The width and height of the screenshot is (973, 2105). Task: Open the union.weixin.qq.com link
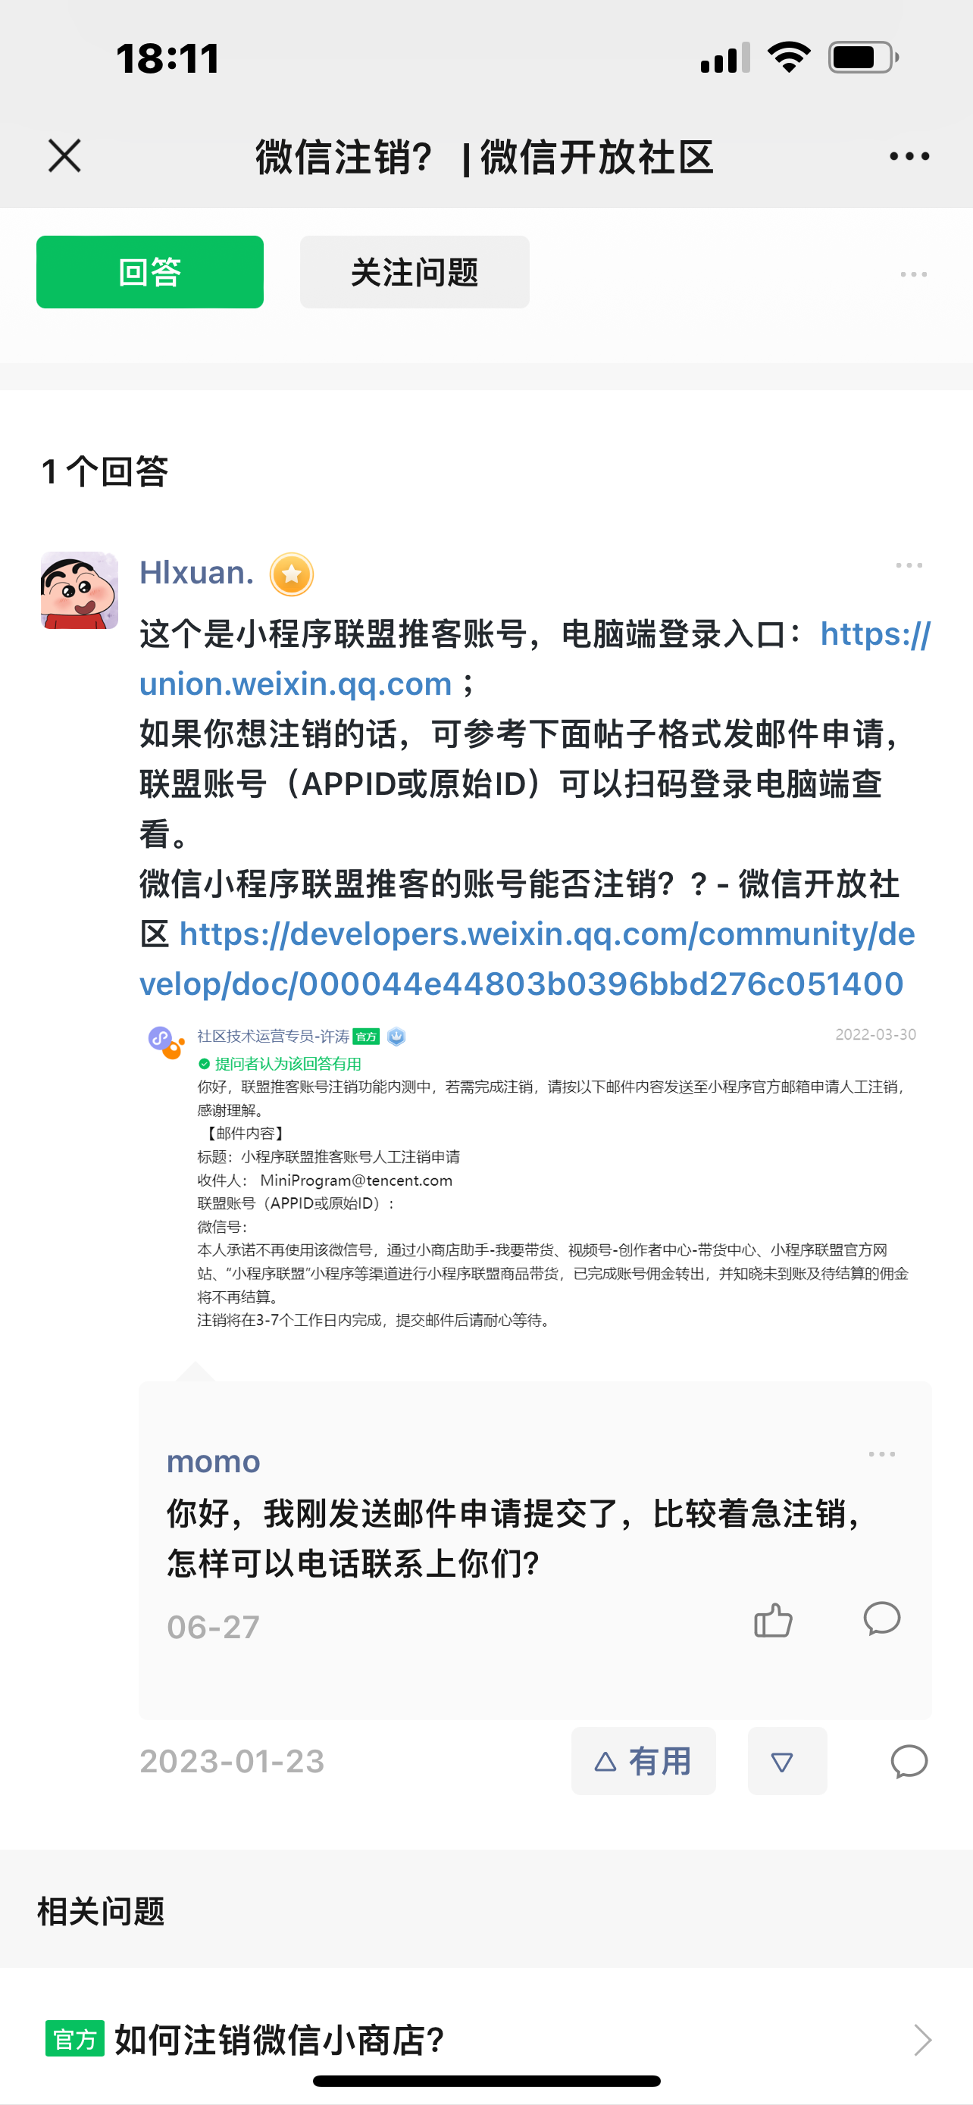[x=534, y=658]
